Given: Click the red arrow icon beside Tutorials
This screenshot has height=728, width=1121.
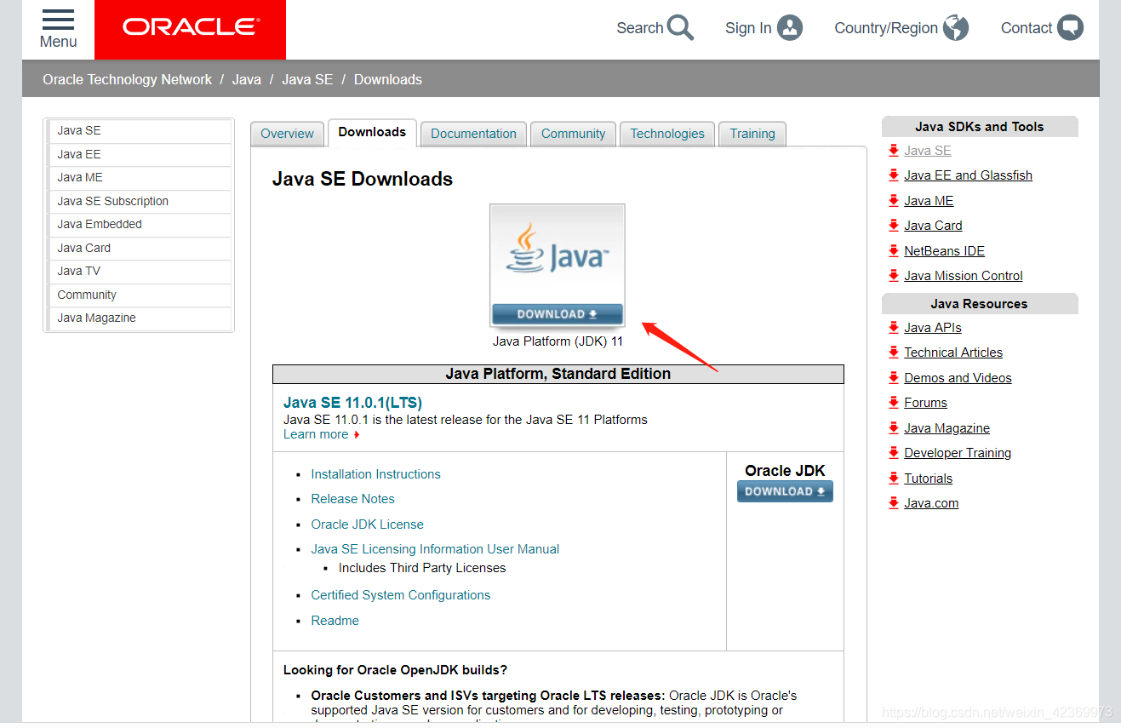Looking at the screenshot, I should 893,478.
